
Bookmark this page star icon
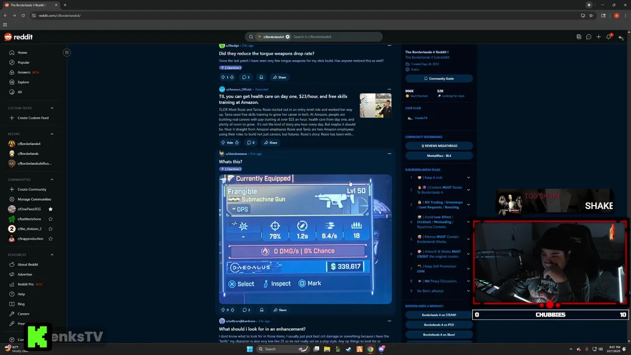pos(591,15)
